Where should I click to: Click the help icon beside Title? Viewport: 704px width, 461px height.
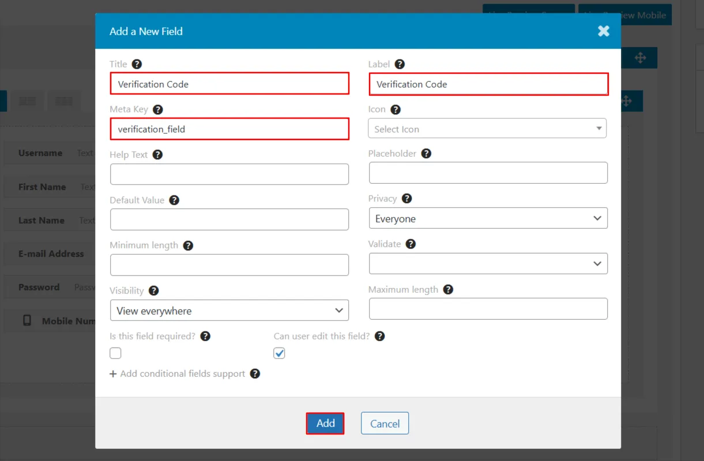click(136, 64)
